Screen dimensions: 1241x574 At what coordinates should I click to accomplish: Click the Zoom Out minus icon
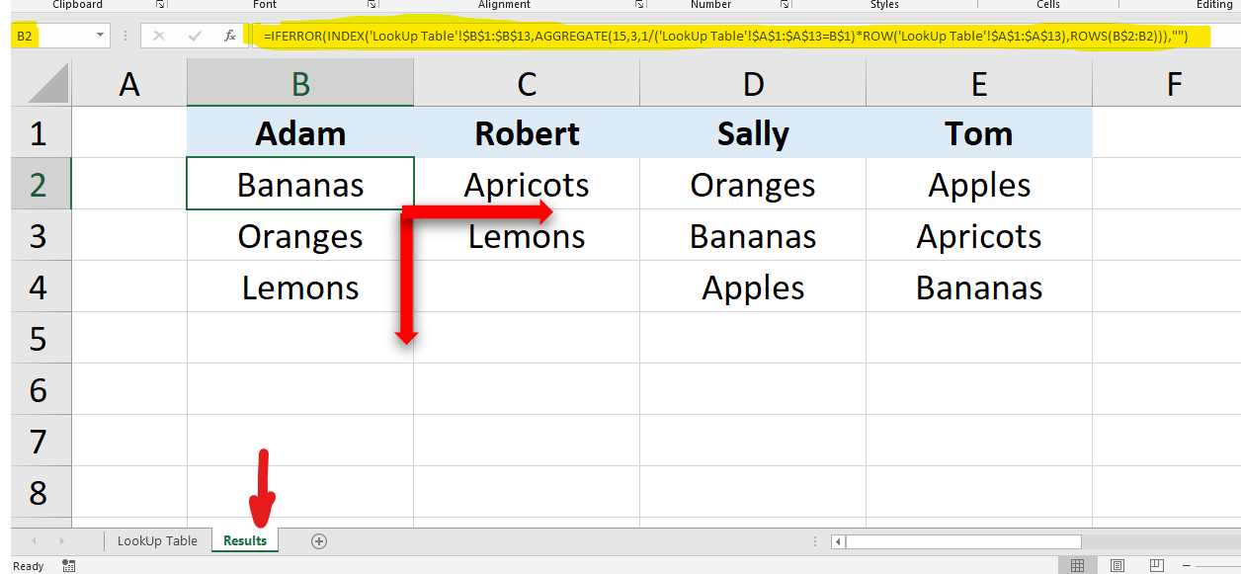point(1187,564)
